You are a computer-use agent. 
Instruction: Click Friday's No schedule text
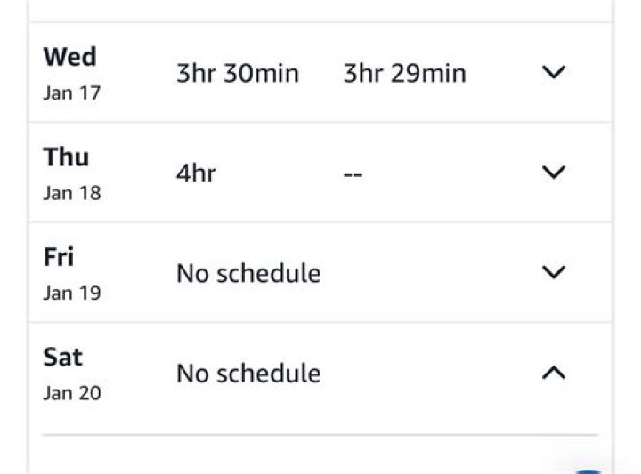(x=248, y=273)
